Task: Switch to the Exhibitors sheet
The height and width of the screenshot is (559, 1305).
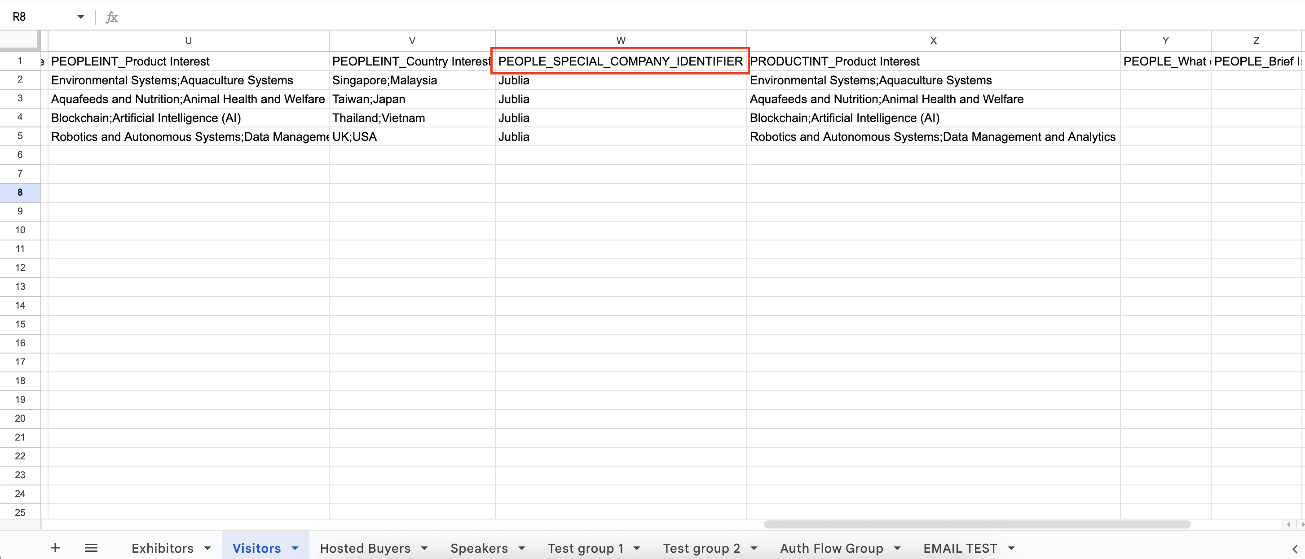Action: (162, 548)
